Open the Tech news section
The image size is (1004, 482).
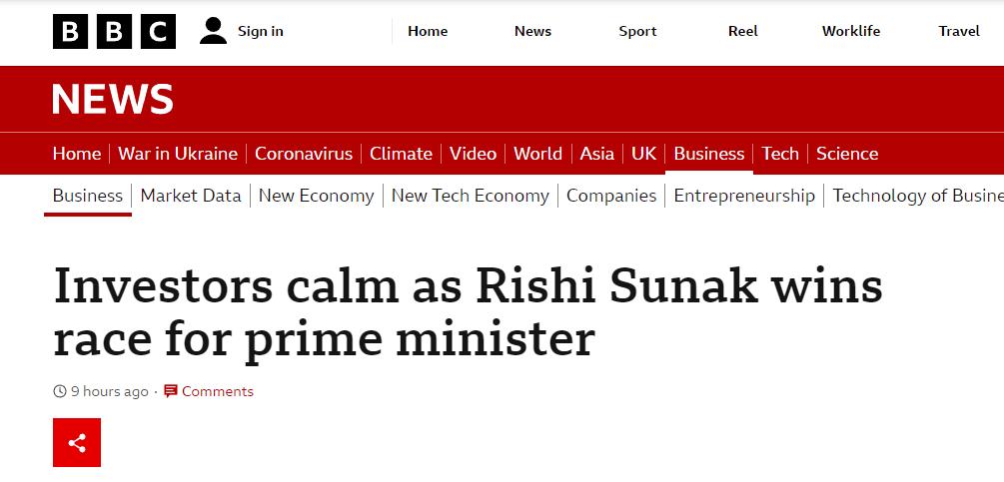tap(780, 154)
